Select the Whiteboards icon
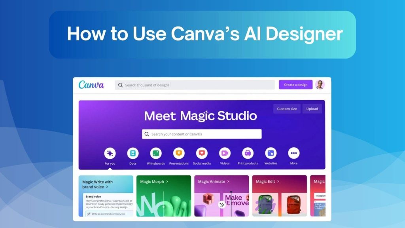 [x=156, y=152]
